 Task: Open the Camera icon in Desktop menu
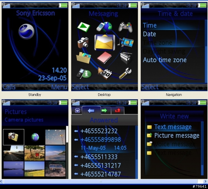tap(83, 43)
